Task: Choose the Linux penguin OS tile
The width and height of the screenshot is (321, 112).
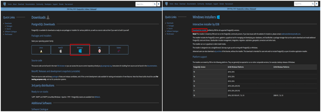Action: pos(41,50)
